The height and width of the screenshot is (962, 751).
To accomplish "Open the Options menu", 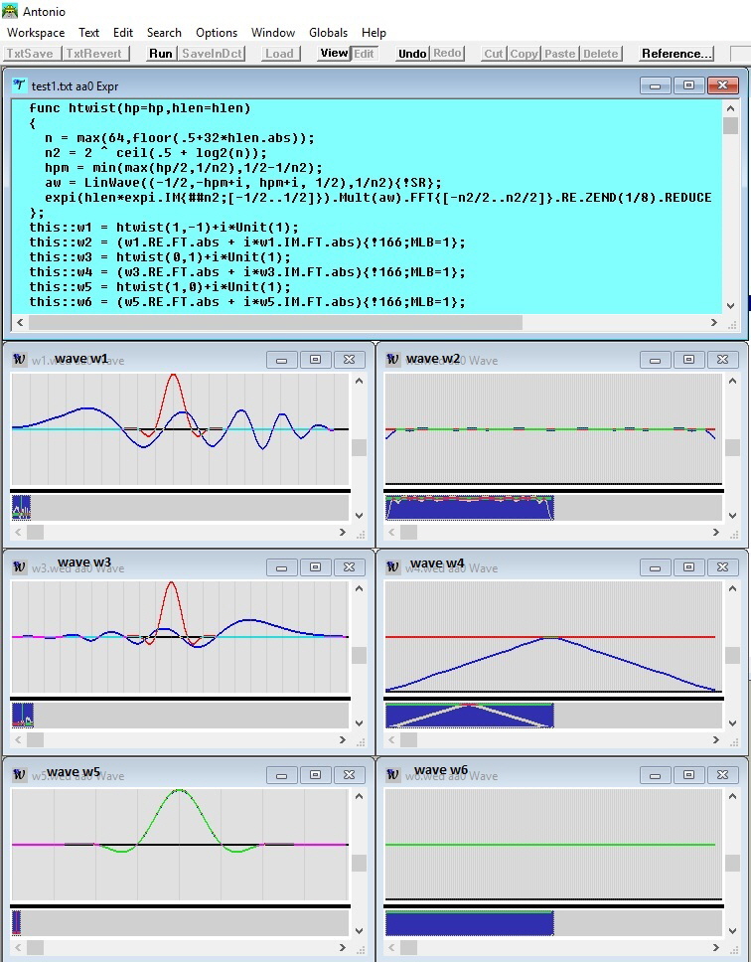I will [216, 33].
